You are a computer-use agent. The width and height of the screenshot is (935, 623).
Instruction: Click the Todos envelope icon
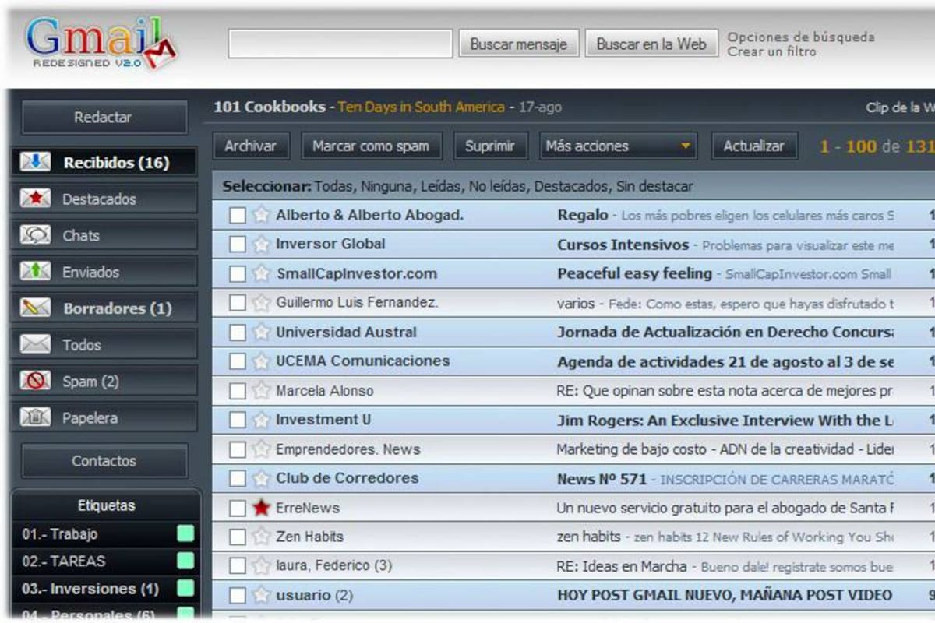point(35,344)
